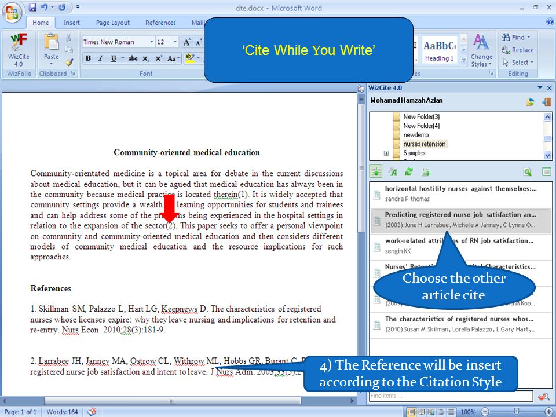Copy the selection to the clipboard
Viewport: 556px width, 417px height.
(x=69, y=50)
